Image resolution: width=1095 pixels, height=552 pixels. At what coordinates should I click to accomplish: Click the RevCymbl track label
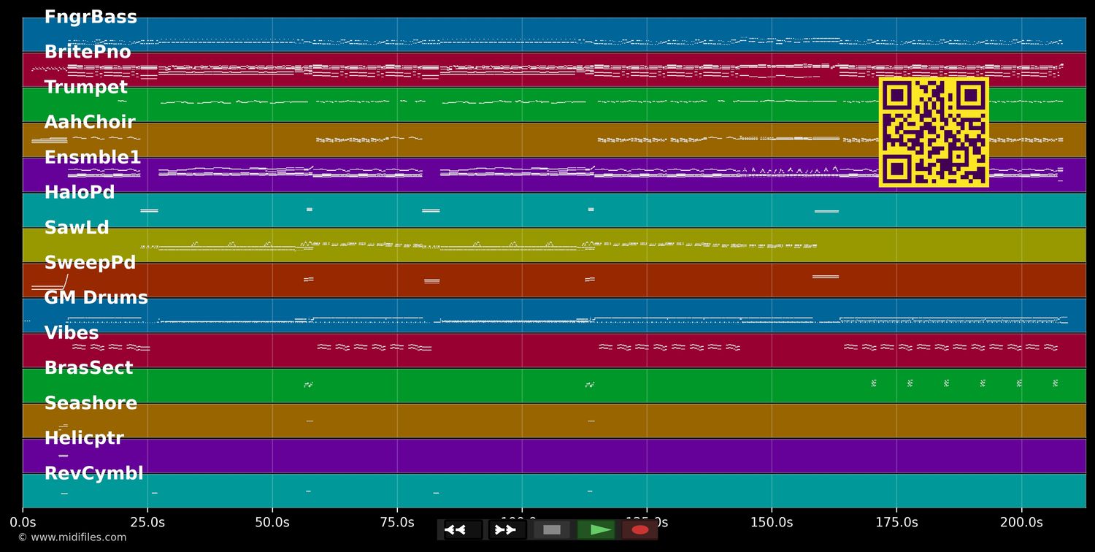pyautogui.click(x=93, y=472)
